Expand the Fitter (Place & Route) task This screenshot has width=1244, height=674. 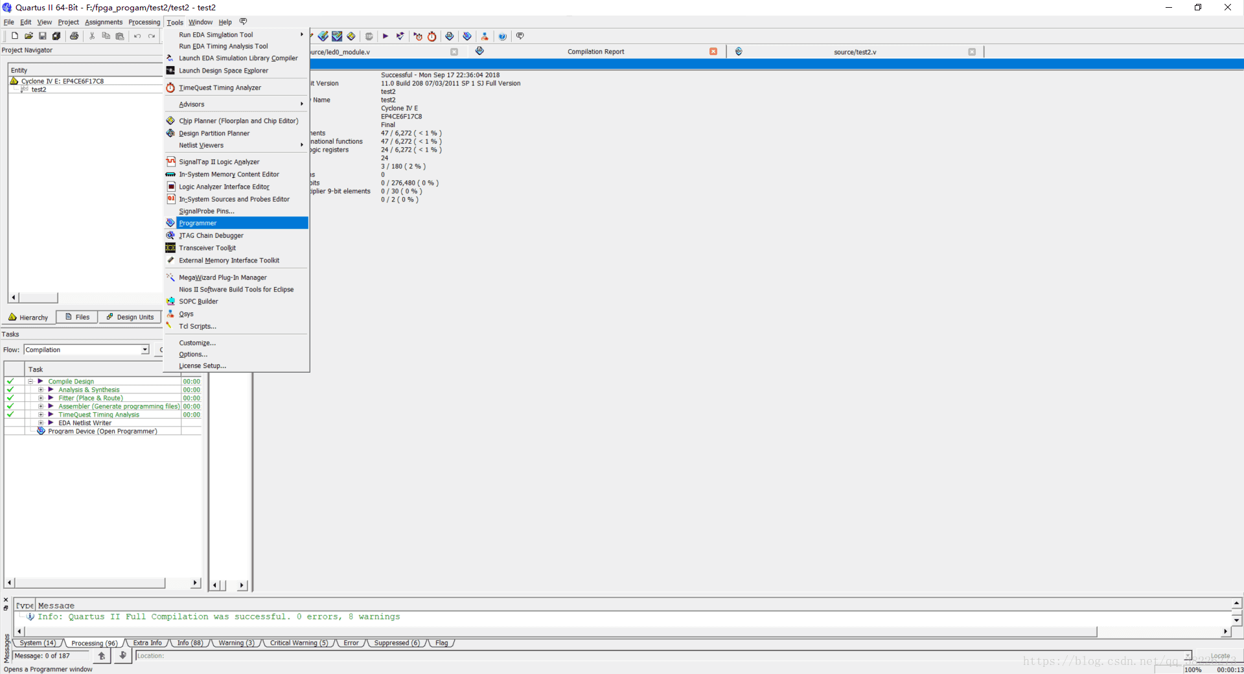(41, 398)
